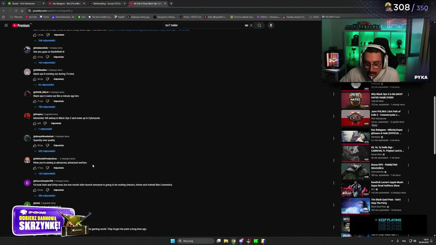Click @Scrpius profile avatar

pos(27,116)
